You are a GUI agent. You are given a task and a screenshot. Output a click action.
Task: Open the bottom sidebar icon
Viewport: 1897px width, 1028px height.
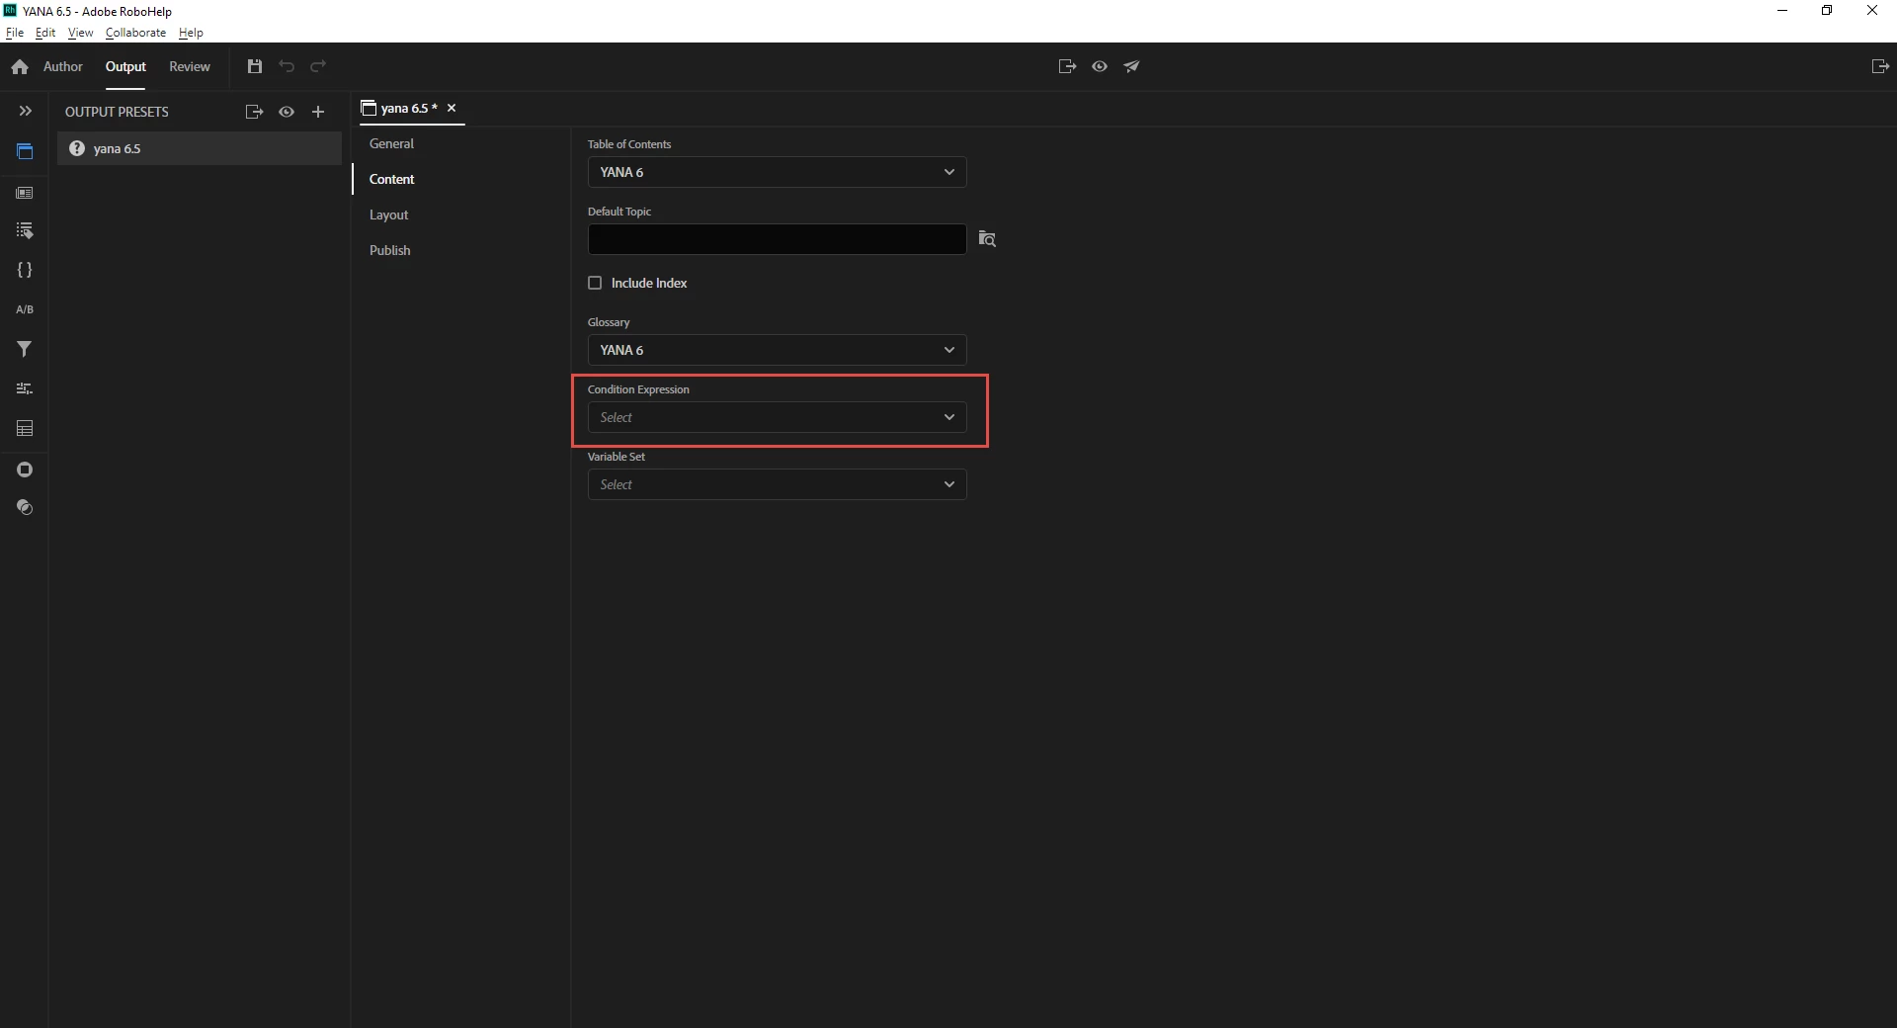pyautogui.click(x=25, y=508)
